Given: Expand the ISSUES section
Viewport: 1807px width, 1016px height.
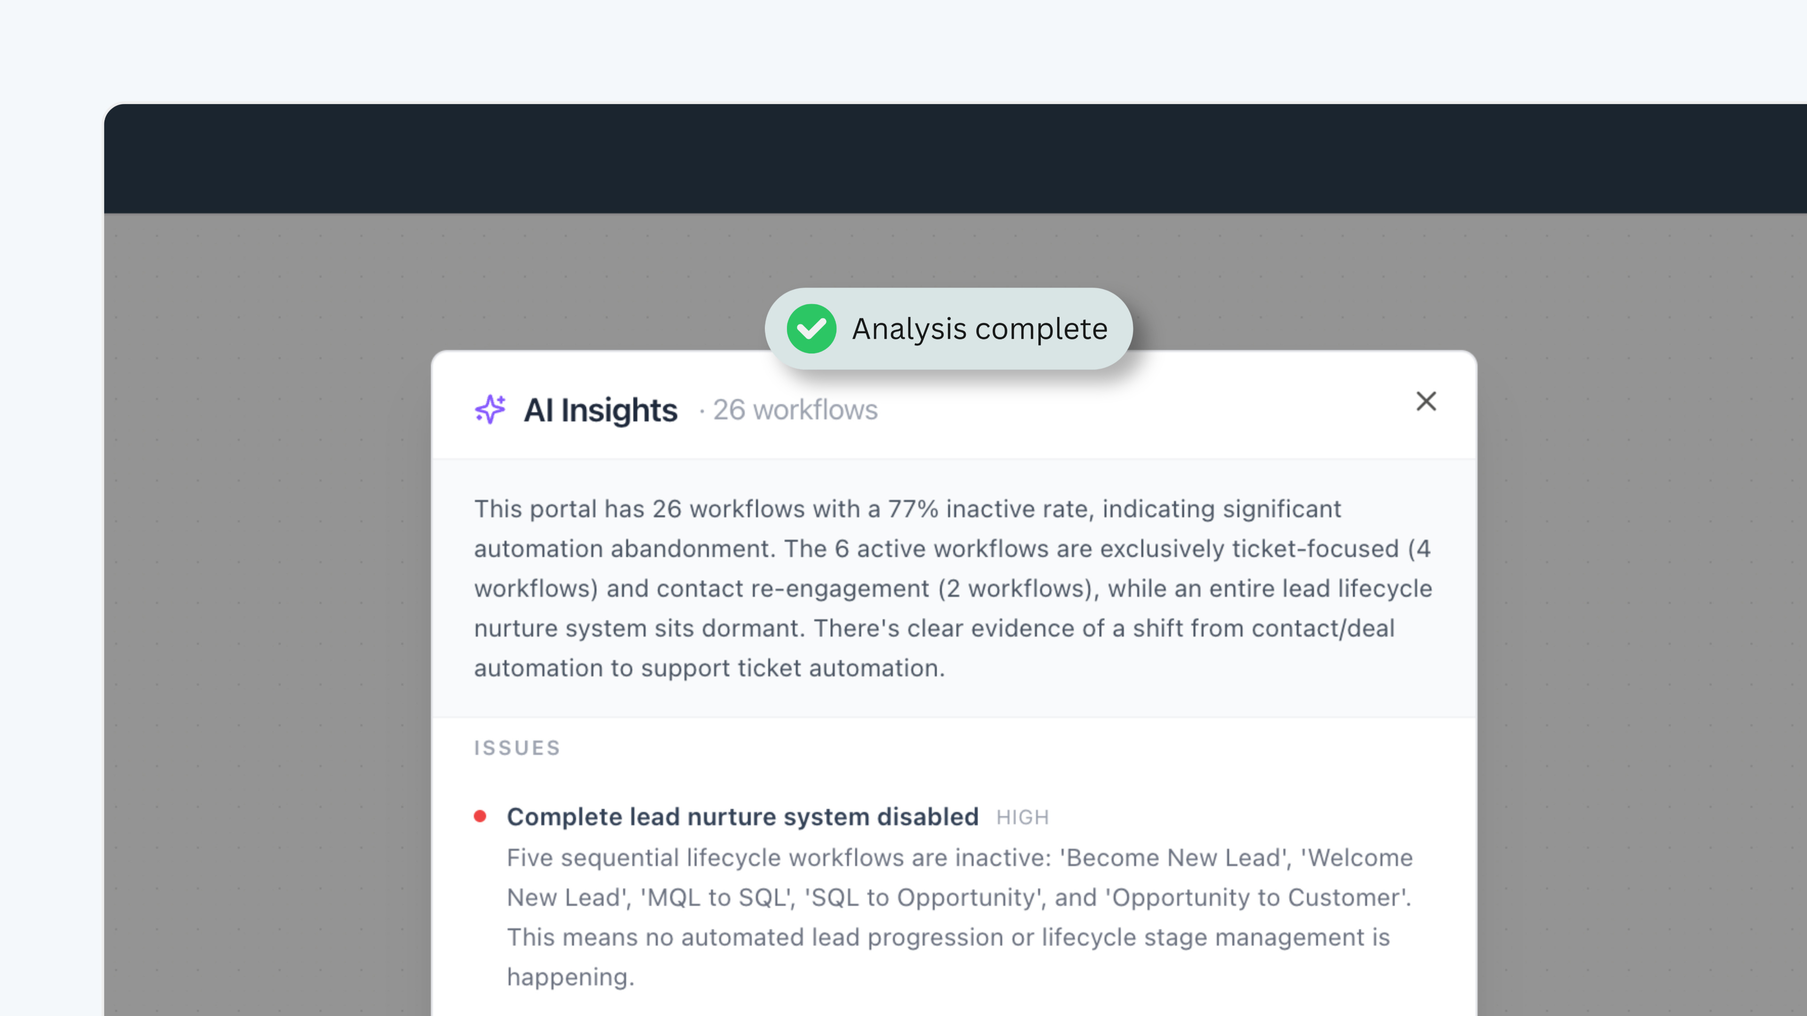Looking at the screenshot, I should 517,747.
